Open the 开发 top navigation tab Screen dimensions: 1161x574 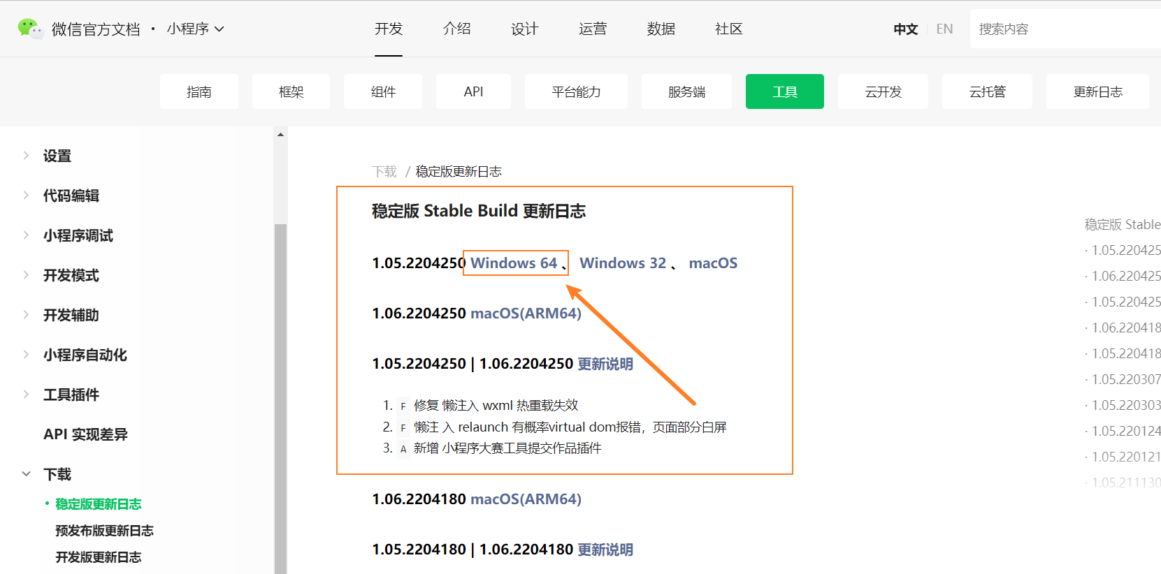point(389,29)
